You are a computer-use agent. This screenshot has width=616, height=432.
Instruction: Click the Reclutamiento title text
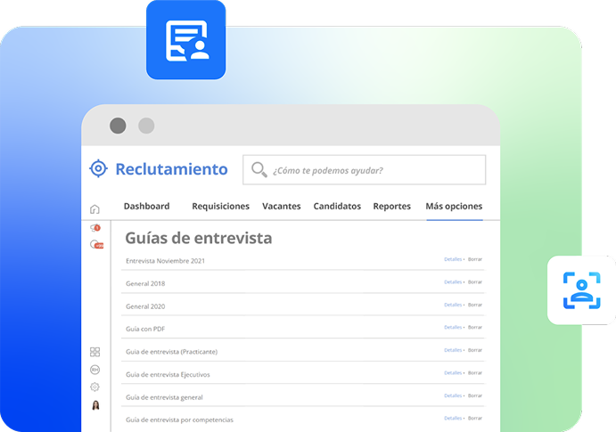click(x=171, y=169)
